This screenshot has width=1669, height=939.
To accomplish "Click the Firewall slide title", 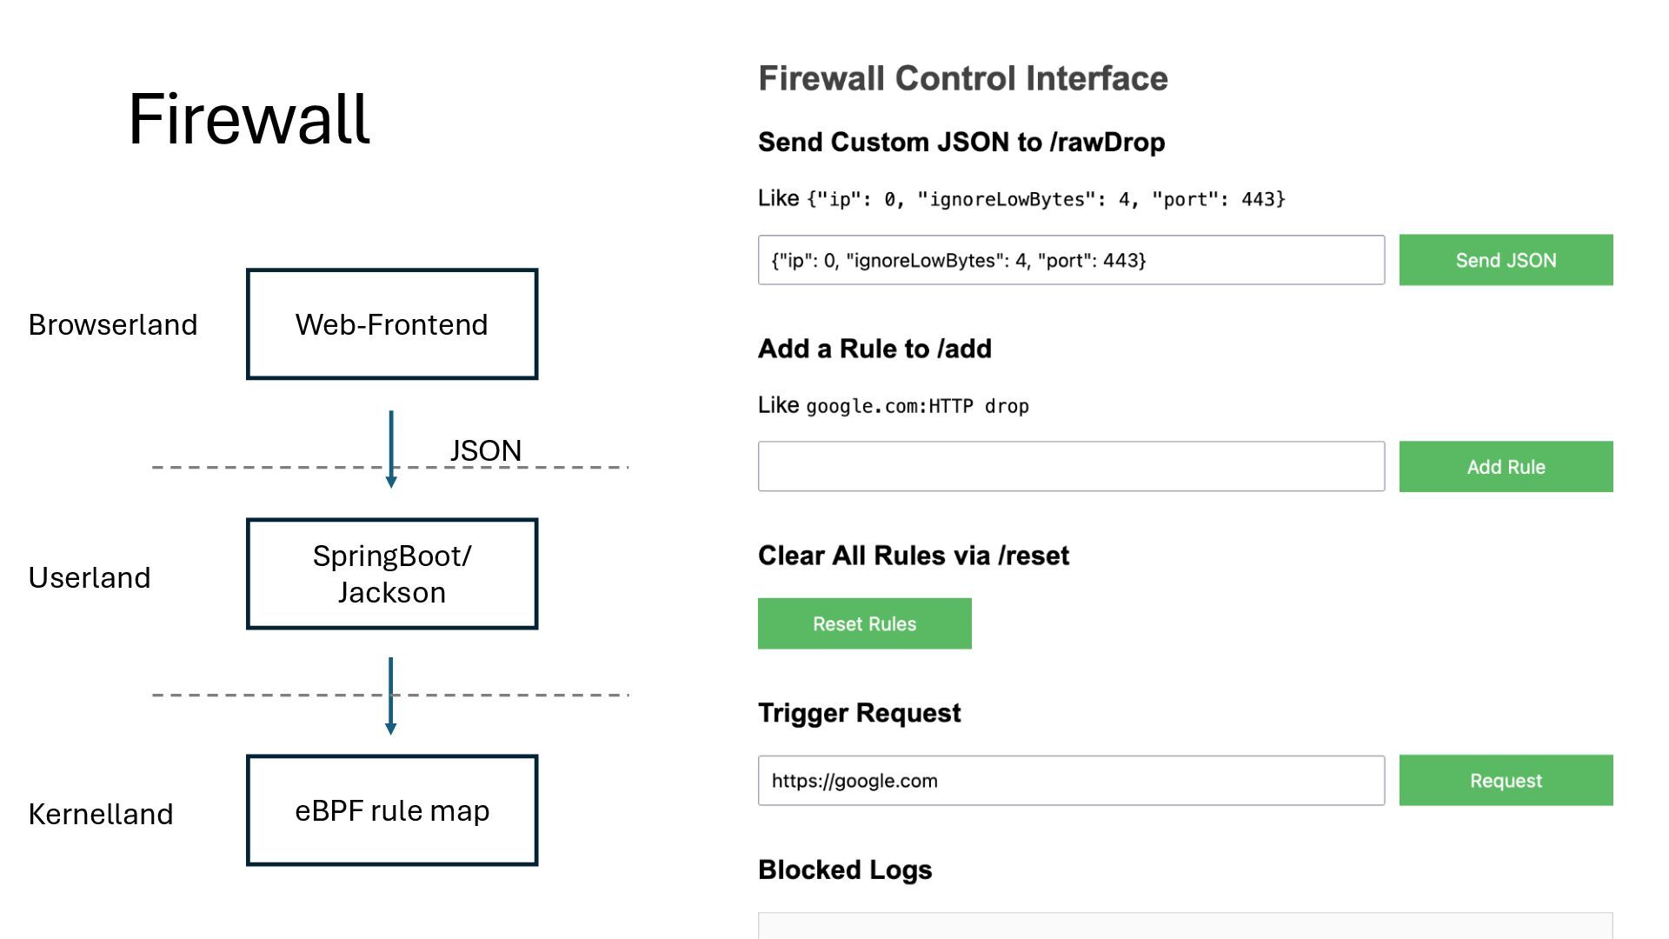I will pyautogui.click(x=249, y=119).
